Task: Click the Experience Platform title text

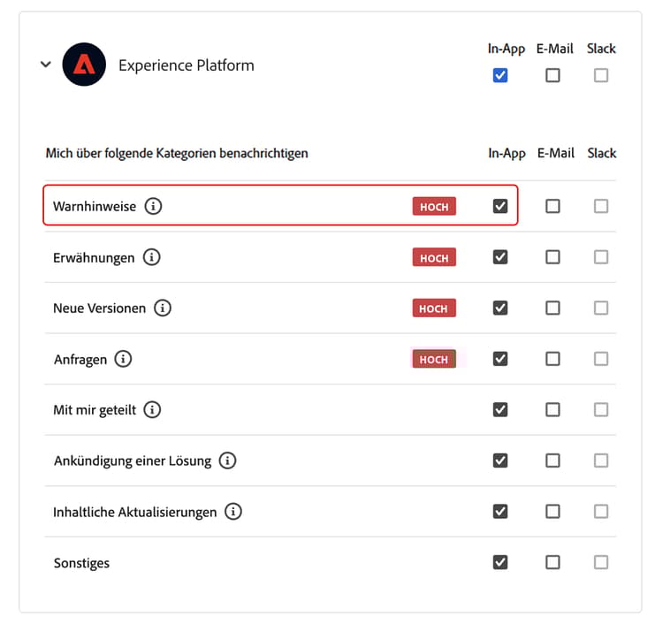Action: coord(187,65)
